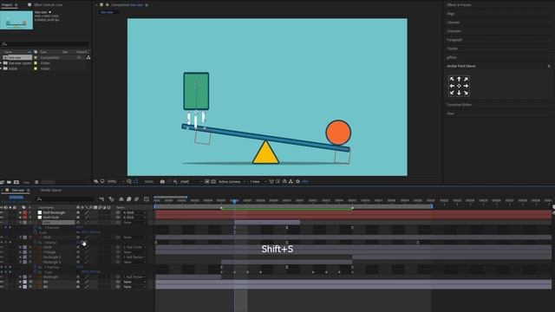Toggle visibility of the Rectangle 3 layer
The image size is (555, 312).
tap(2, 257)
